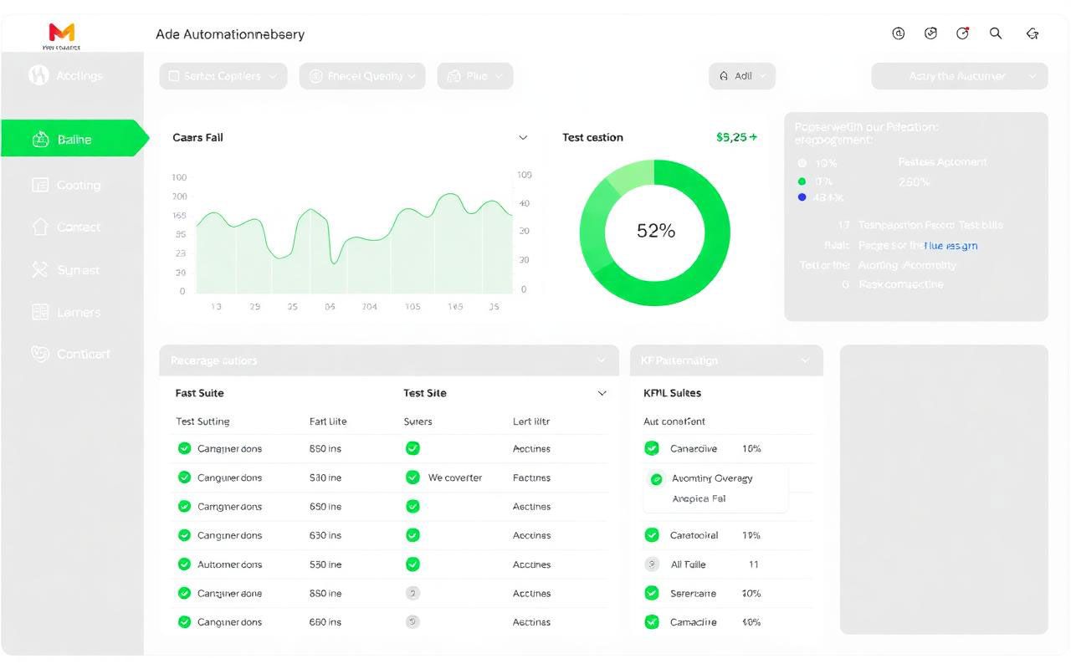Toggle the check in the 530 ine row
The height and width of the screenshot is (669, 1071).
184,477
